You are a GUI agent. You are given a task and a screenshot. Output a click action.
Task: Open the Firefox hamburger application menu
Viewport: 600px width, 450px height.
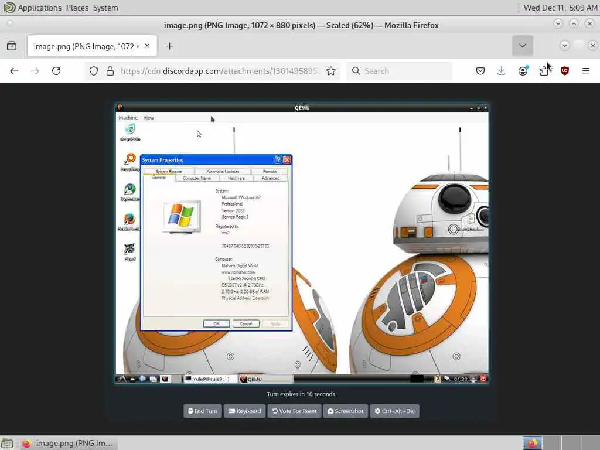tap(585, 71)
